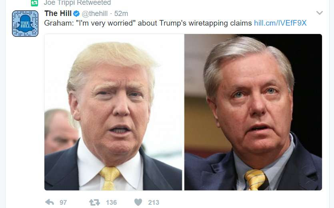
Task: Click the green retweet indicator icon
Action: (34, 3)
